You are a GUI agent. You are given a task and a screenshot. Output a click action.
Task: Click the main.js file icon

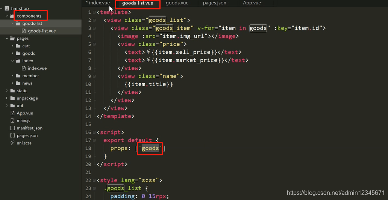click(x=12, y=120)
